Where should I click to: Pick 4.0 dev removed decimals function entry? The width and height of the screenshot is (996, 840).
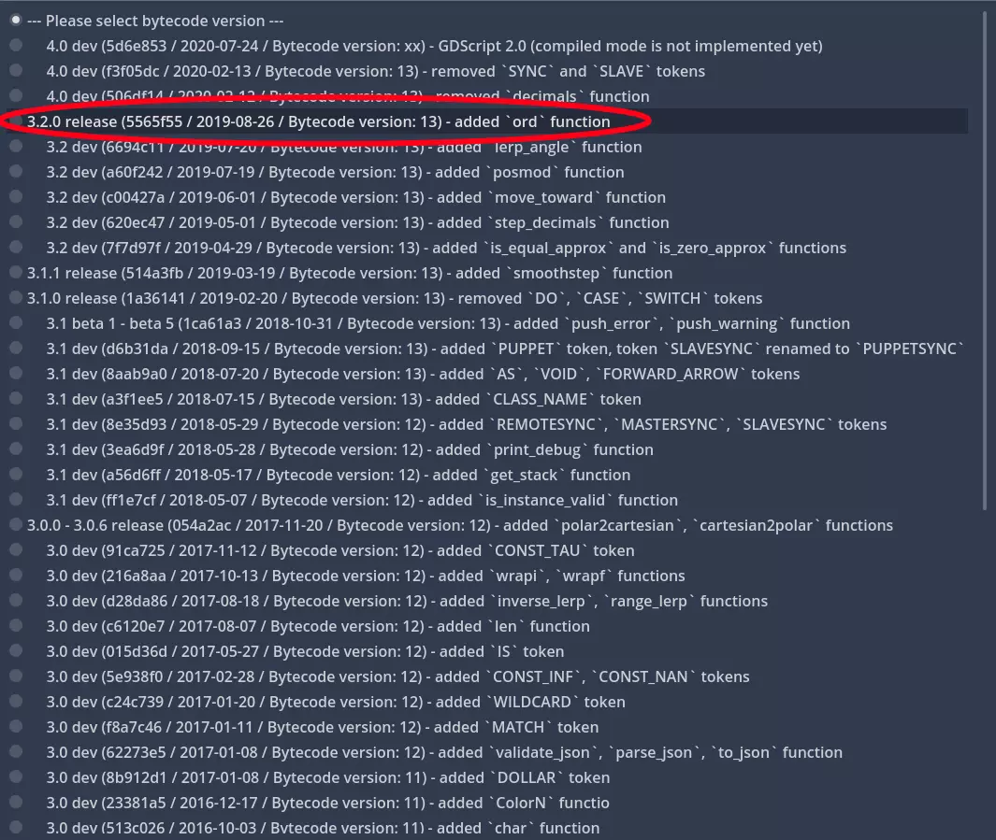pos(488,96)
